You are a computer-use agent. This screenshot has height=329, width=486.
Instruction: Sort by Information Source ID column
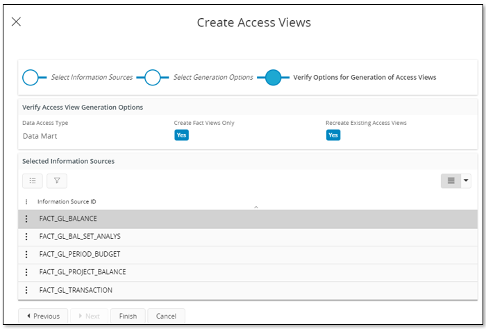[x=67, y=202]
